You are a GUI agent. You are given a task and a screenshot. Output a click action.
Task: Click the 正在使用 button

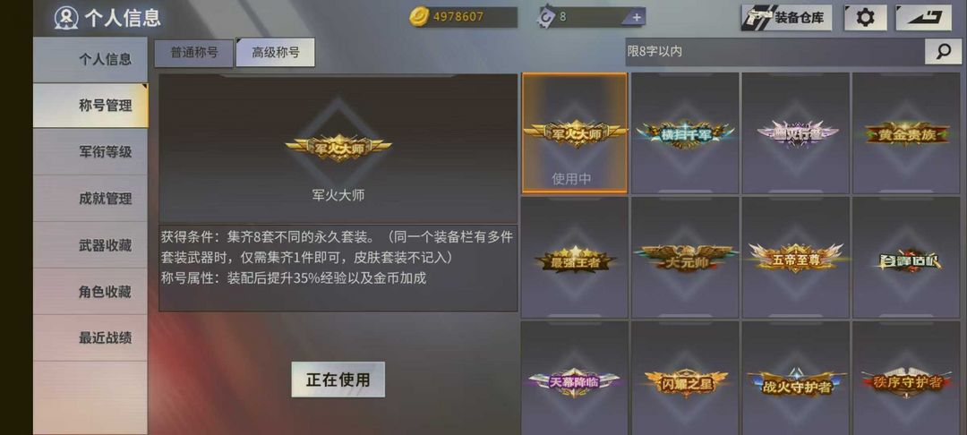point(338,380)
